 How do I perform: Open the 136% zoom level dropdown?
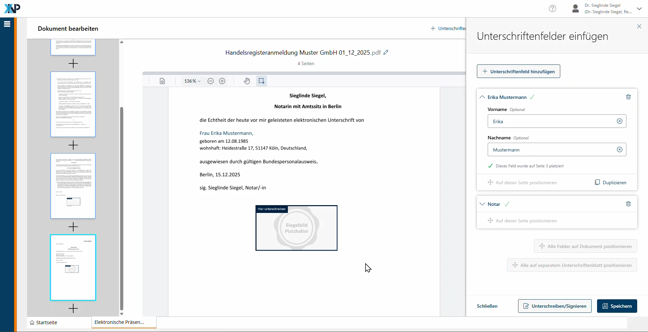click(192, 81)
